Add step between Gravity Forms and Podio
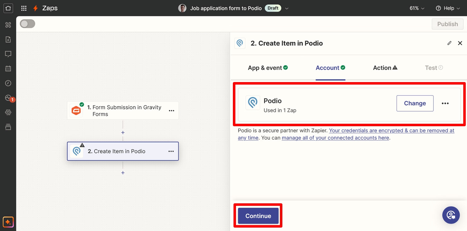Screen dimensions: 467x231 pyautogui.click(x=123, y=132)
